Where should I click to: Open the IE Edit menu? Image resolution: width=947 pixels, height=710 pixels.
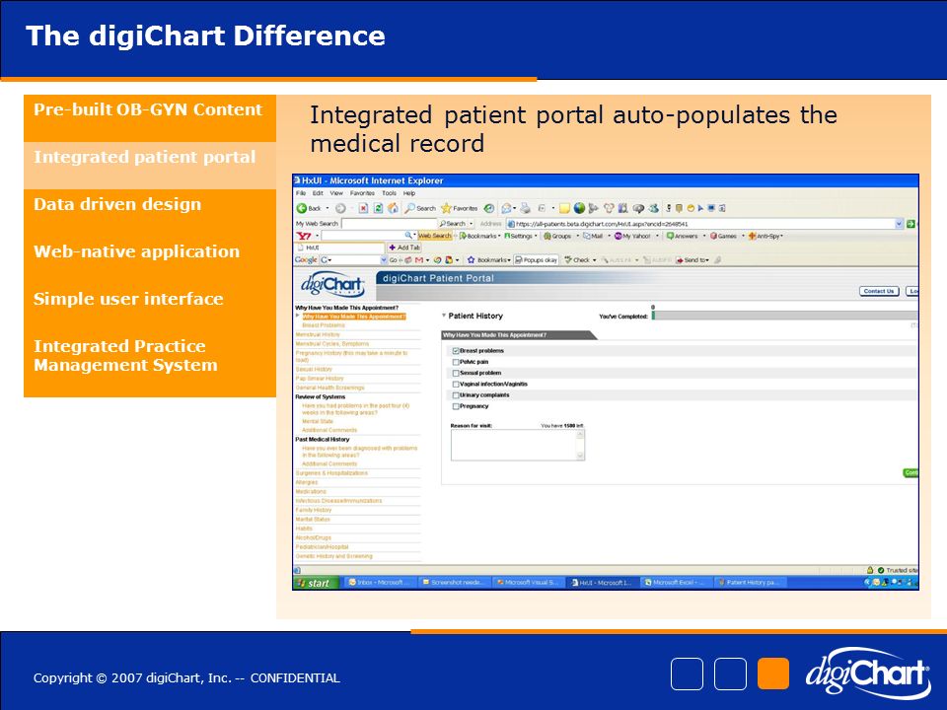click(318, 194)
